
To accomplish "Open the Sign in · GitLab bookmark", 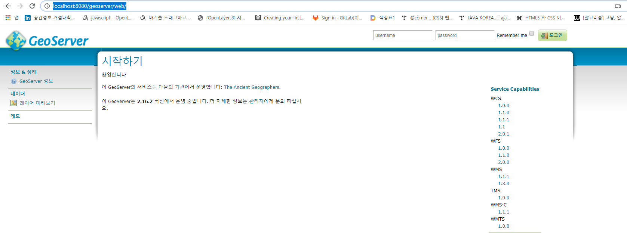I will [x=337, y=18].
